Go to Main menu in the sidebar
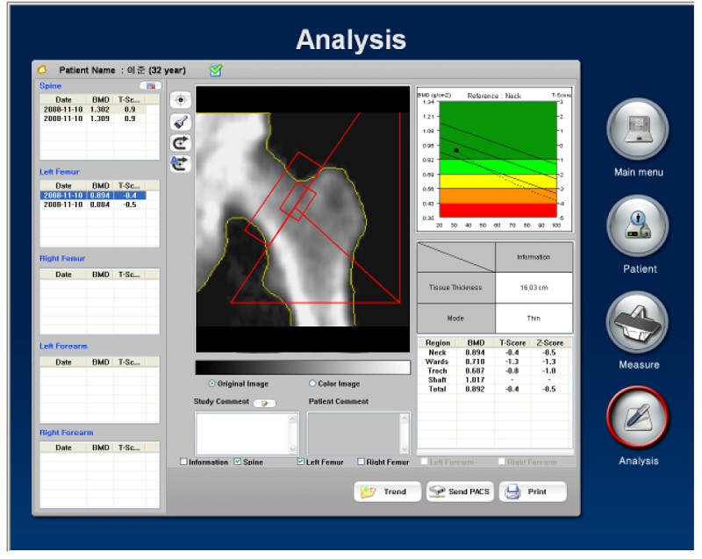The width and height of the screenshot is (702, 559). coord(638,130)
